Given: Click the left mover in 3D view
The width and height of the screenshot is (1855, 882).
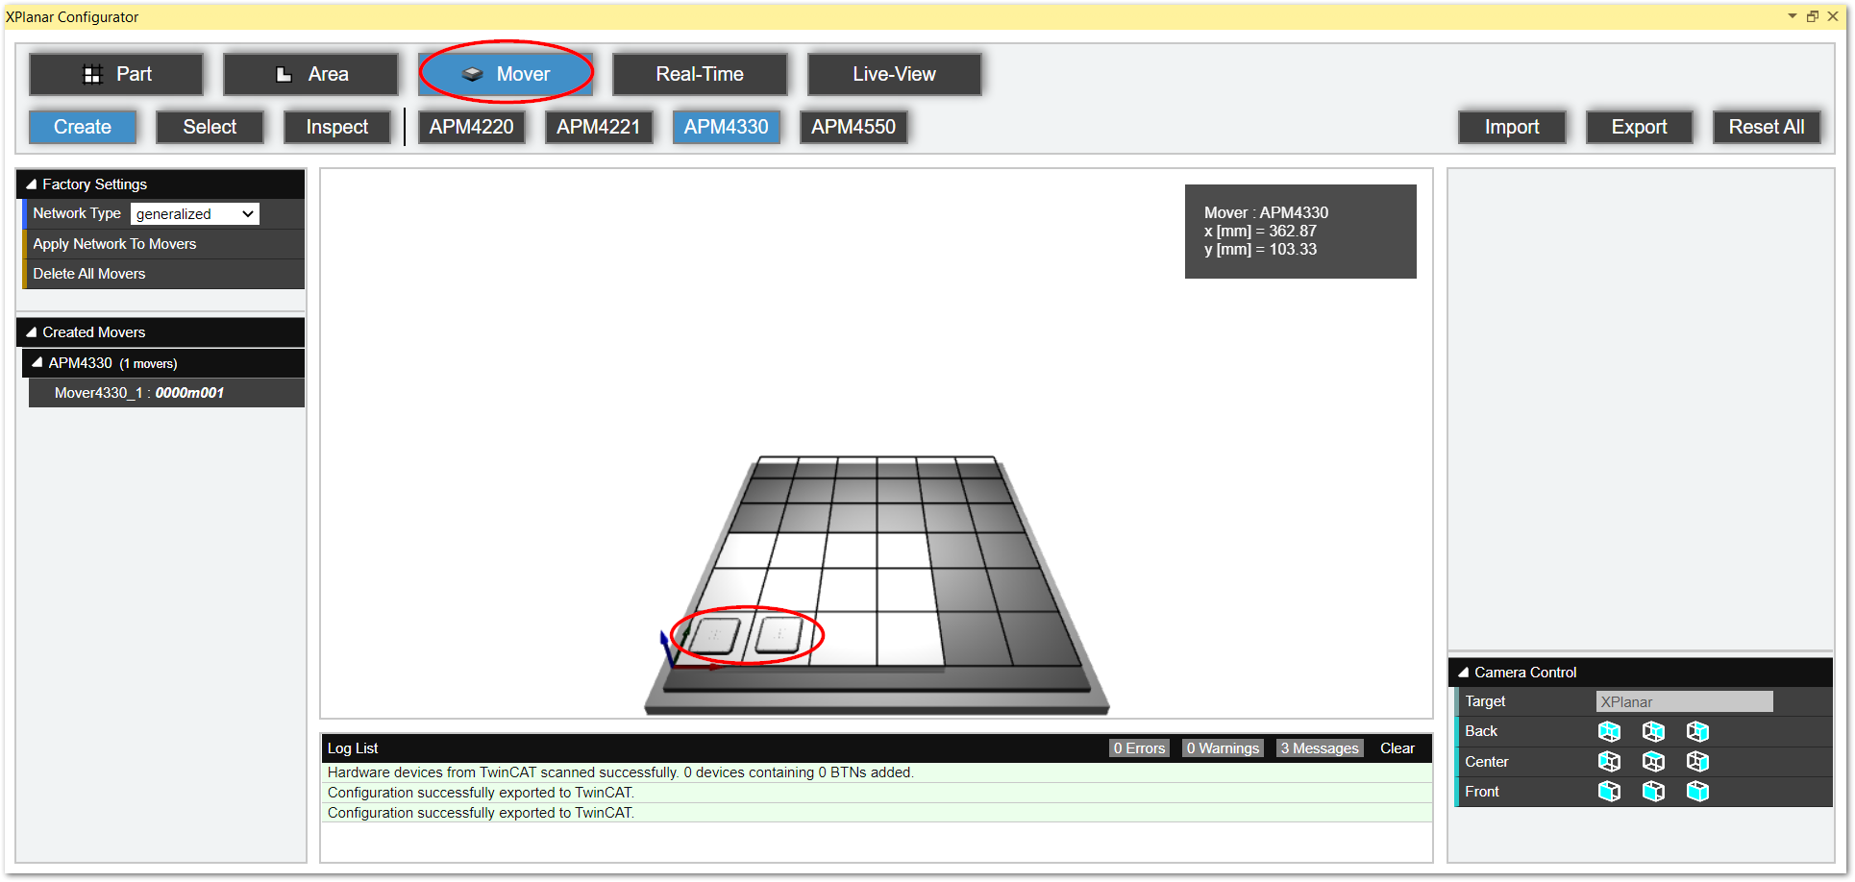Looking at the screenshot, I should (x=714, y=636).
